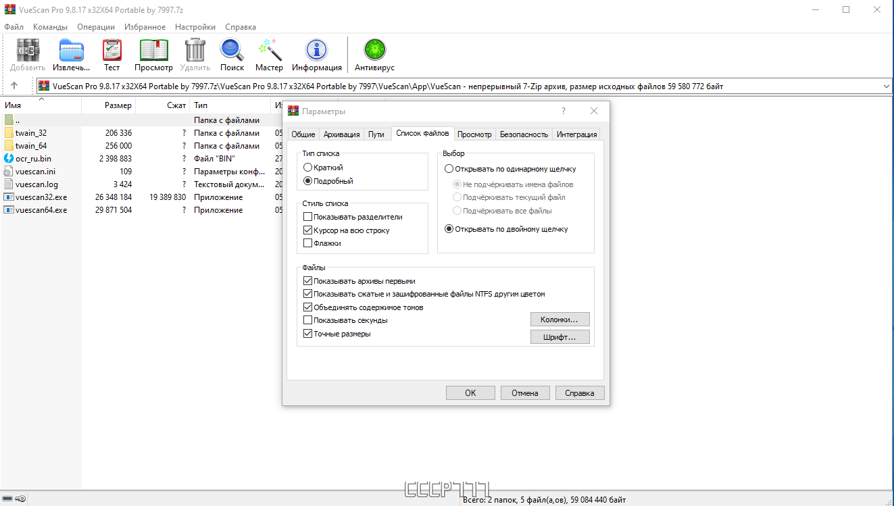Image resolution: width=894 pixels, height=506 pixels.
Task: Click the Тест toolbar icon
Action: 112,50
